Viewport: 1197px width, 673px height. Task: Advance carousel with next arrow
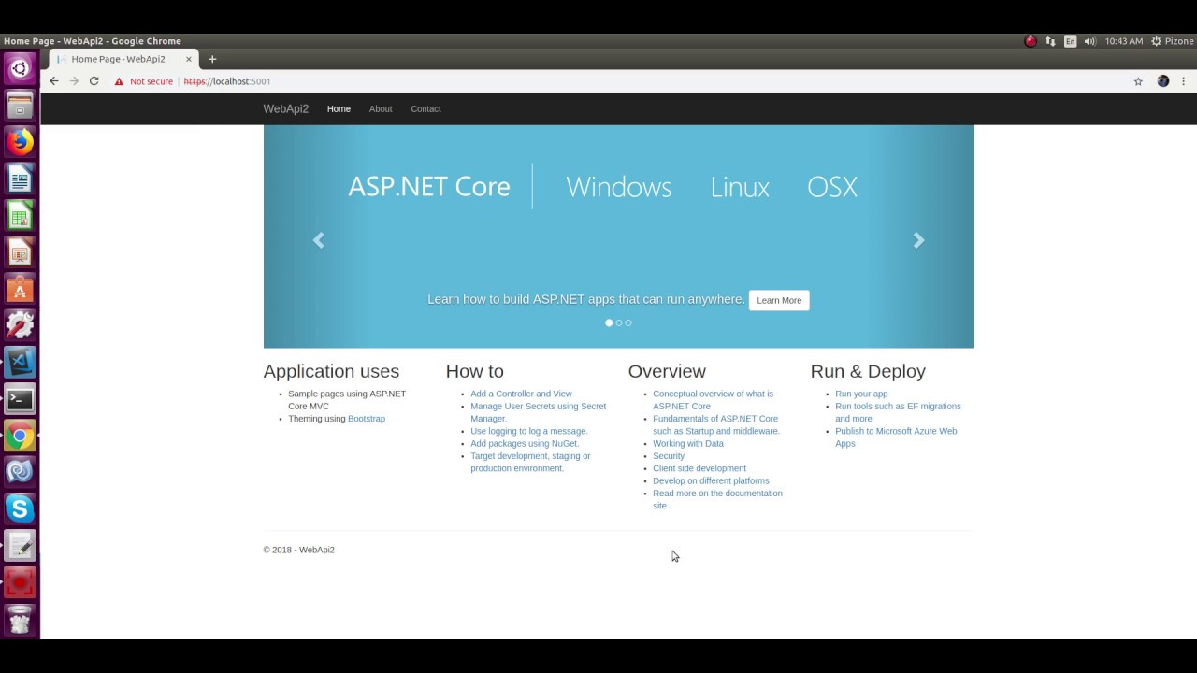[918, 240]
